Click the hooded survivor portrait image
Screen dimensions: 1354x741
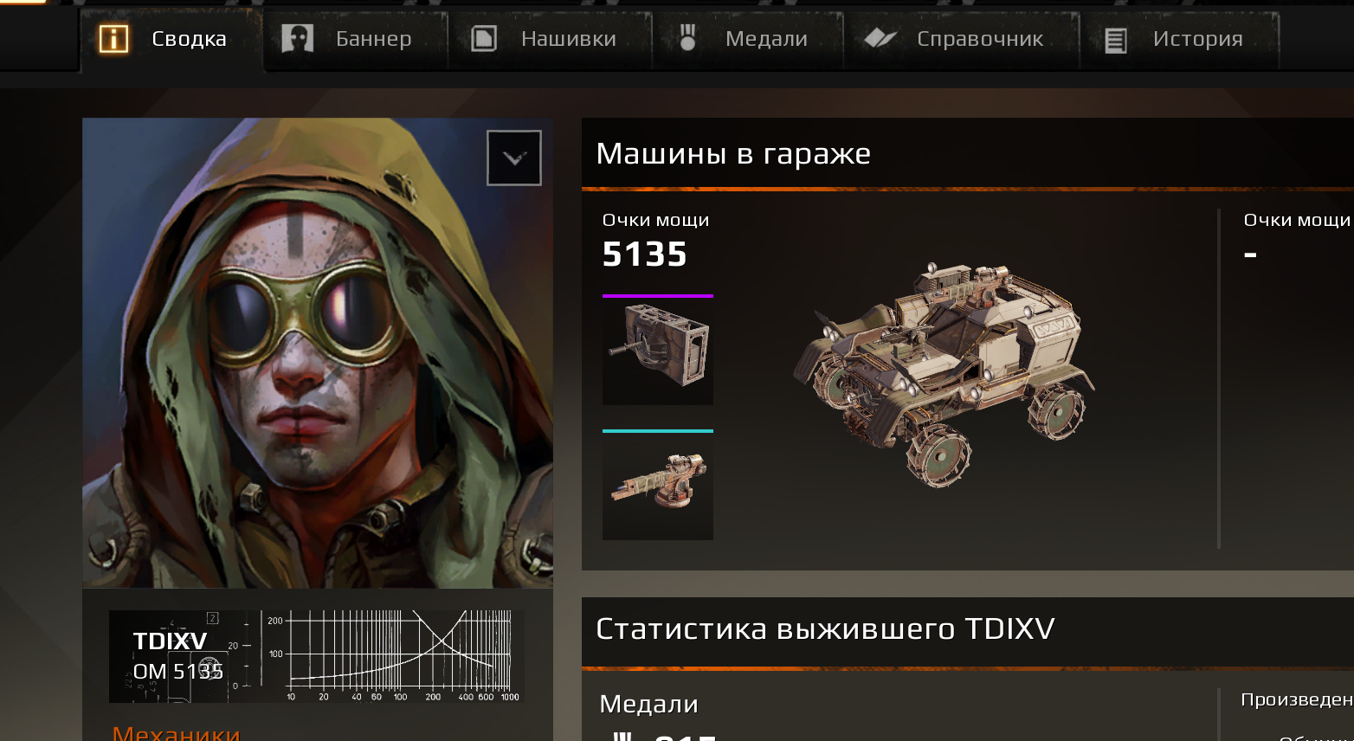point(318,353)
